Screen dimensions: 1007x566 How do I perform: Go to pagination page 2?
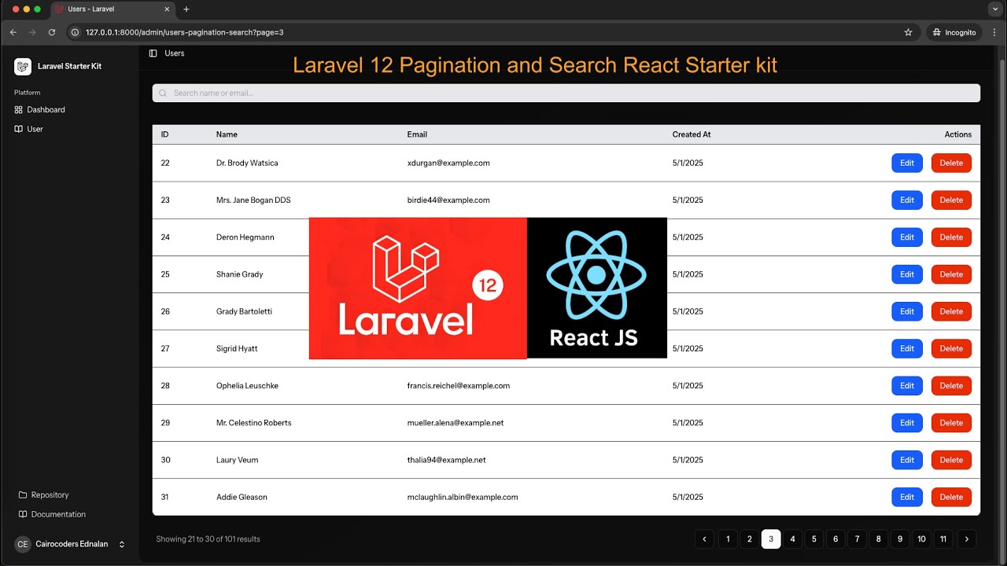click(750, 539)
